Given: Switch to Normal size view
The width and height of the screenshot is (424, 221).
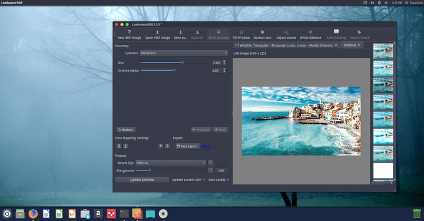Looking at the screenshot, I should tap(262, 35).
